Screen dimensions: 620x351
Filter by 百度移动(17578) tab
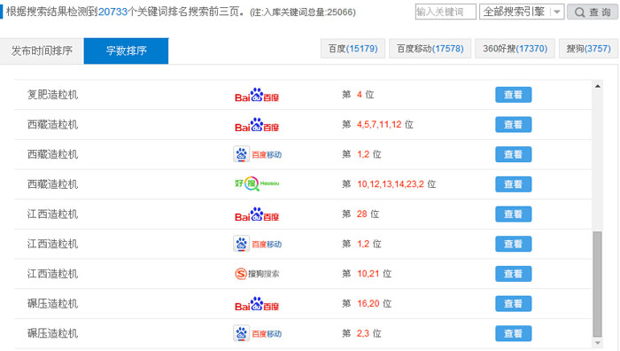[430, 48]
